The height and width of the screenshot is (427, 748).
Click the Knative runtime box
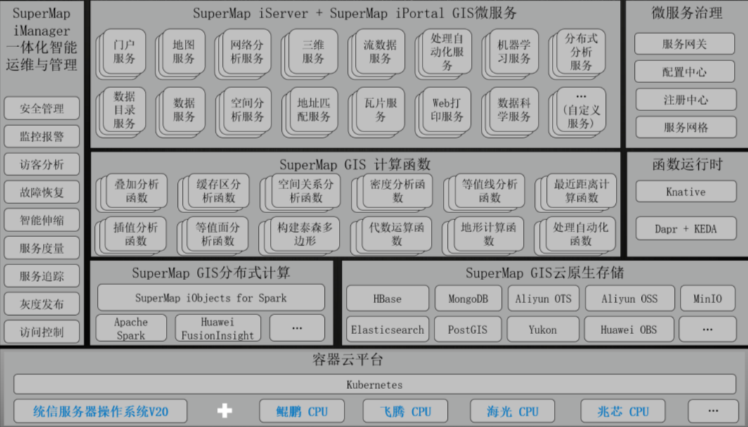point(685,192)
